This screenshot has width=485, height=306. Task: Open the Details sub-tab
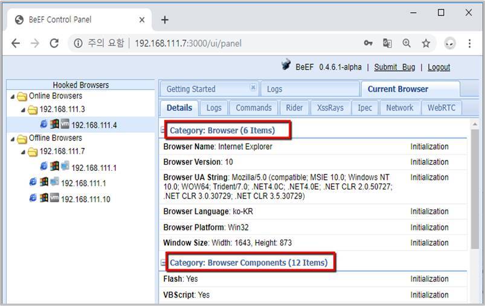coord(179,108)
